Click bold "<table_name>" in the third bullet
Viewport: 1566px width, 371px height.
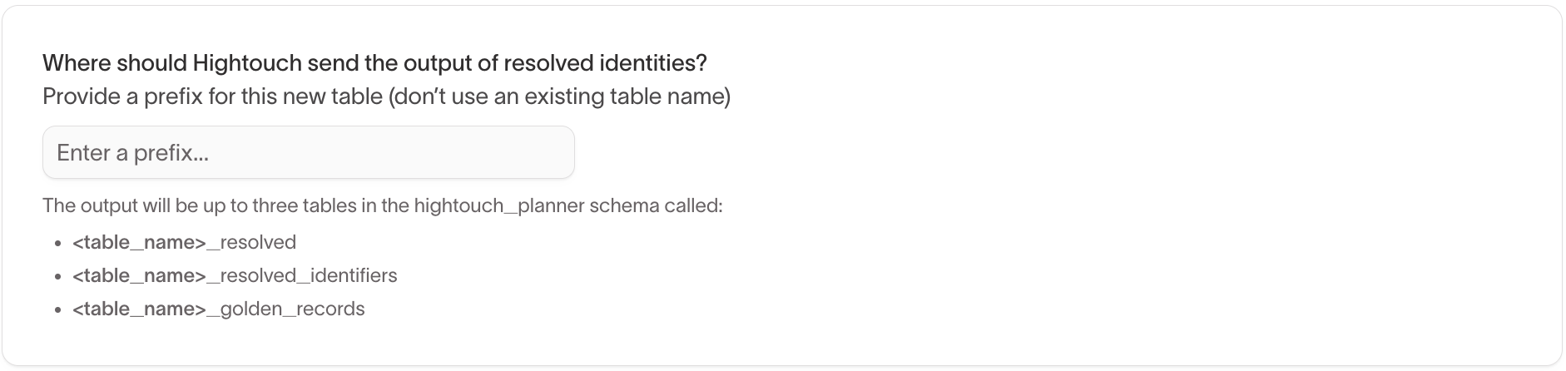139,309
